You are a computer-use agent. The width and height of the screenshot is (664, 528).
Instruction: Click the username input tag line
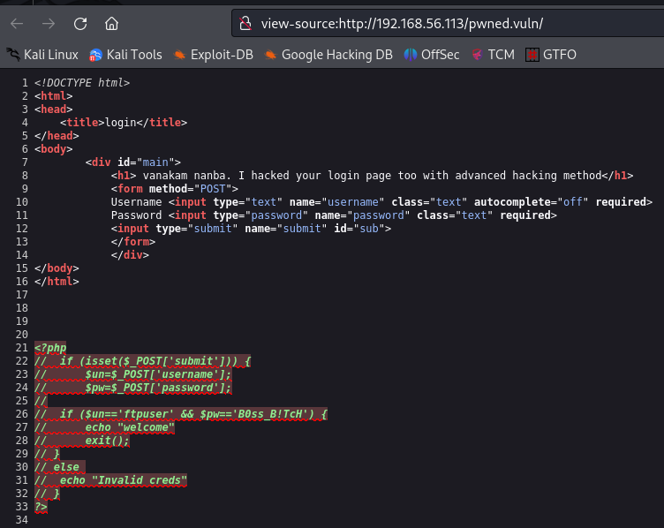click(x=380, y=202)
